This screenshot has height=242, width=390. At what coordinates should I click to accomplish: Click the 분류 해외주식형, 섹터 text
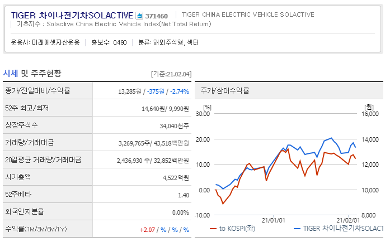(x=168, y=42)
